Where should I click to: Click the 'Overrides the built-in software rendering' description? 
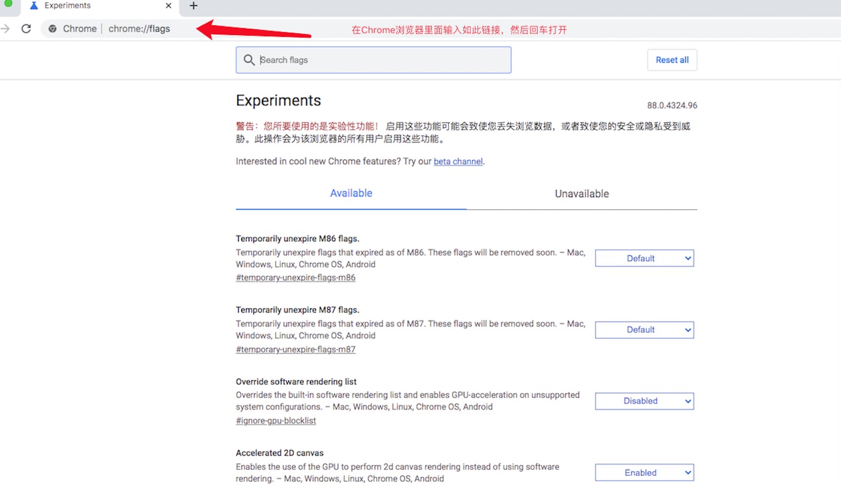click(x=408, y=401)
